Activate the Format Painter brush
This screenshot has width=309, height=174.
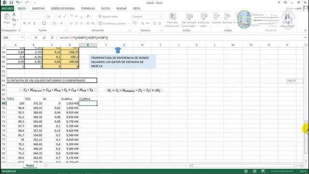(x=14, y=25)
